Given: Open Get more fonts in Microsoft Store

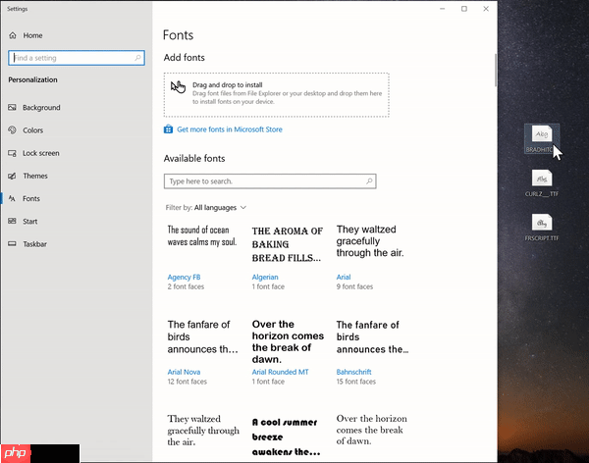Looking at the screenshot, I should coord(230,129).
